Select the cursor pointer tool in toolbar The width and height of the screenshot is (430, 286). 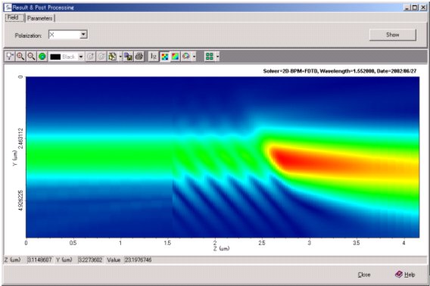[10, 57]
